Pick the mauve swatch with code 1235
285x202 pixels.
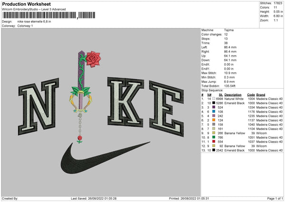[x=214, y=116]
